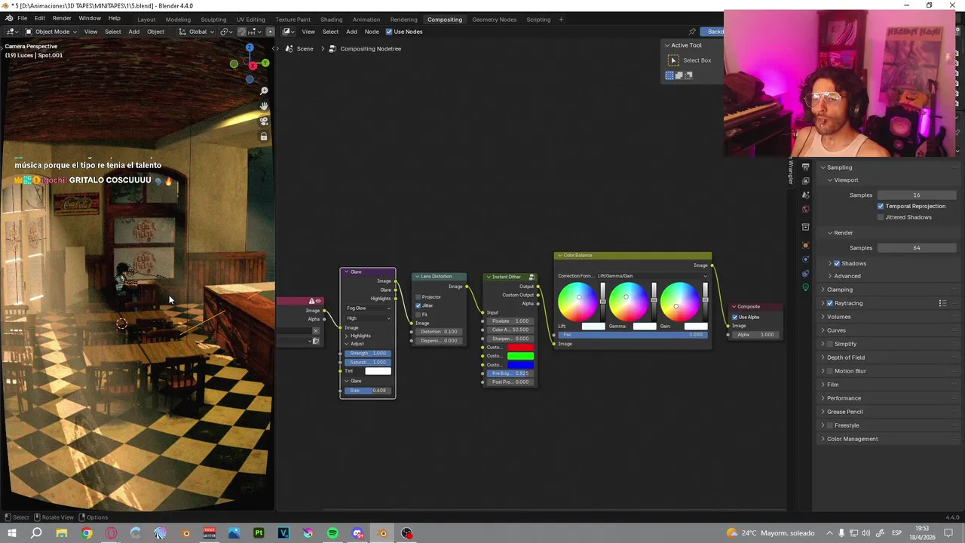Viewport: 965px width, 543px height.
Task: Click the Instant Dither node group icon
Action: pyautogui.click(x=532, y=277)
